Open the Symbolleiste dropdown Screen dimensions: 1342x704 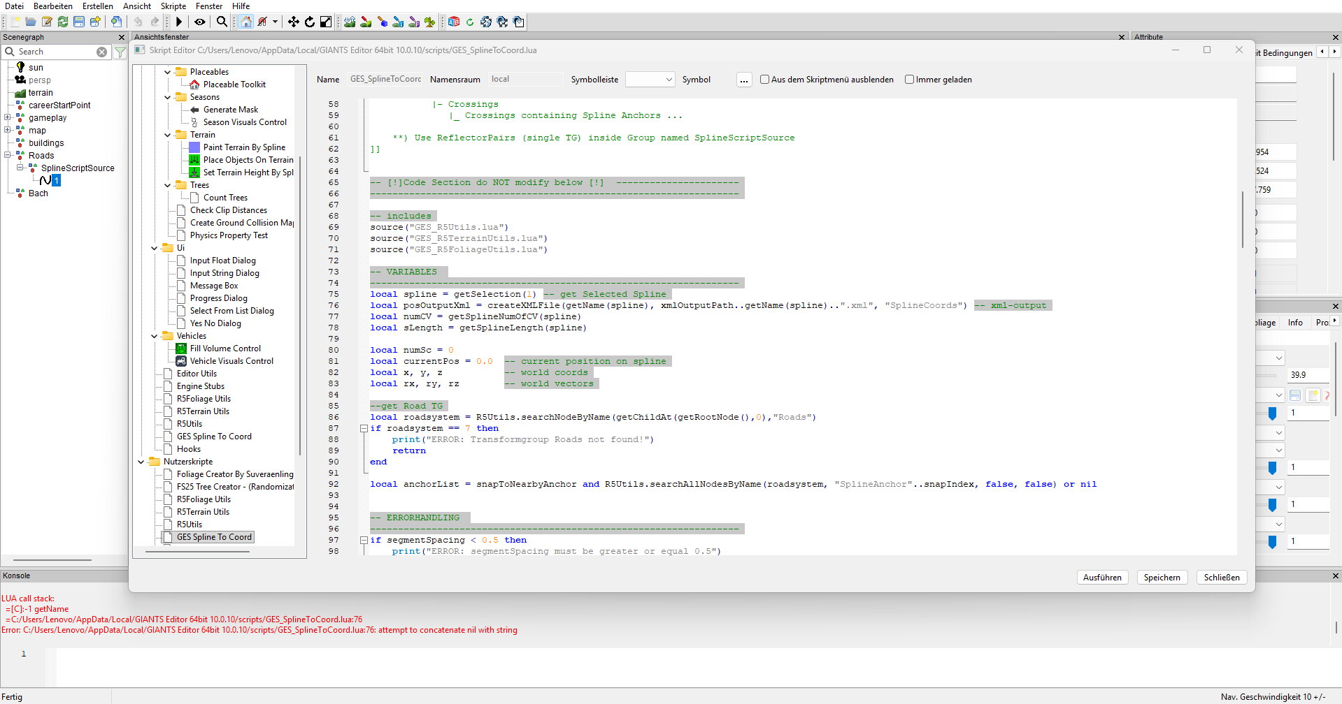[x=650, y=80]
